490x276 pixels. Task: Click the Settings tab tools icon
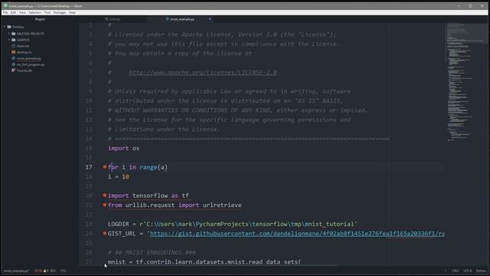[x=106, y=19]
